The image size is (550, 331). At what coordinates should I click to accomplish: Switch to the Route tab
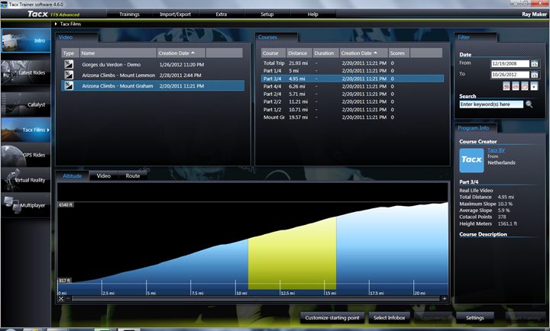coord(133,176)
